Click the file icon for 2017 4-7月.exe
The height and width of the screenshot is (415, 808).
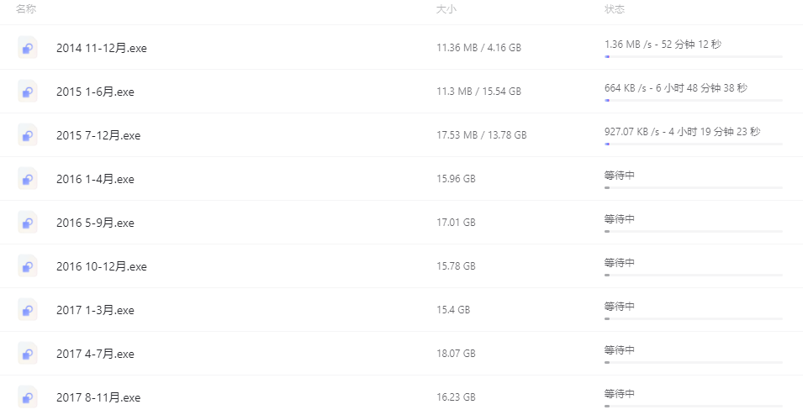coord(27,354)
